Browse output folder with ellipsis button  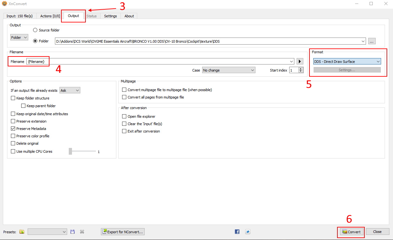point(372,41)
